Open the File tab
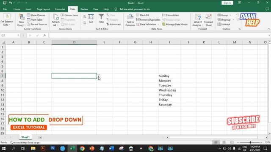Screen dimensions: 271x152 (x=5, y=9)
